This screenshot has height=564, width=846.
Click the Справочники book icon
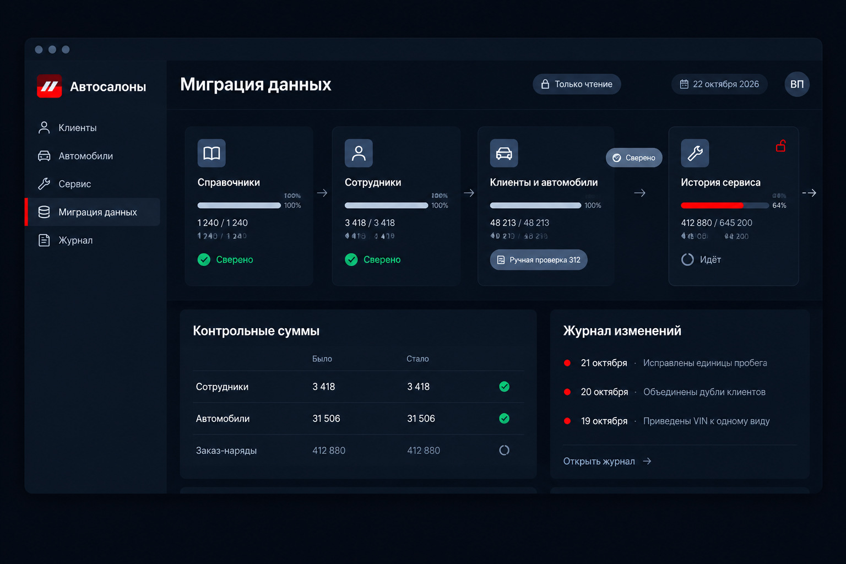[211, 153]
